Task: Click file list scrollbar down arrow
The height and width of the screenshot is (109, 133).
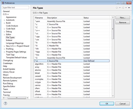Action: click(x=113, y=96)
